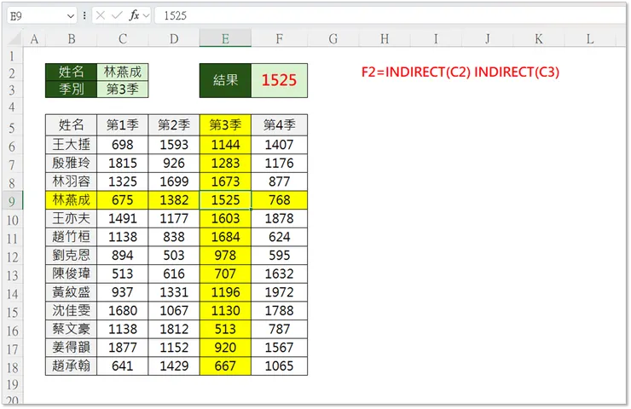631x409 pixels.
Task: Click cell with value 1972
Action: click(280, 292)
